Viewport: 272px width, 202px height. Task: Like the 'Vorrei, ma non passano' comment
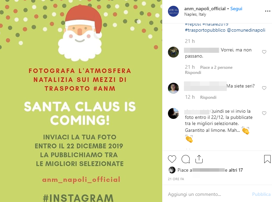pyautogui.click(x=264, y=52)
